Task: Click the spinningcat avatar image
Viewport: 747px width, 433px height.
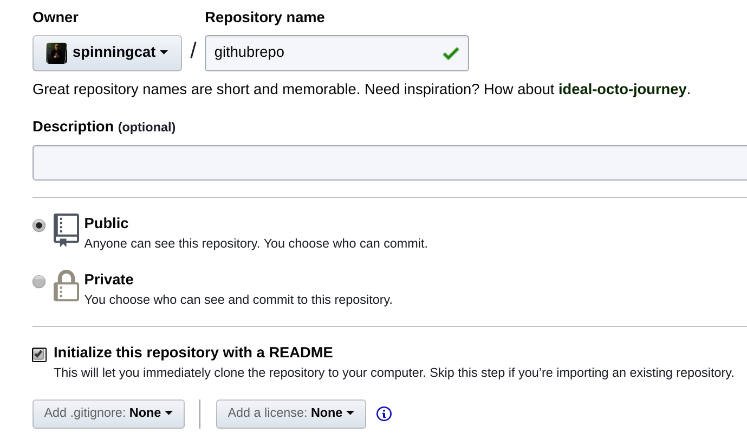Action: [56, 53]
